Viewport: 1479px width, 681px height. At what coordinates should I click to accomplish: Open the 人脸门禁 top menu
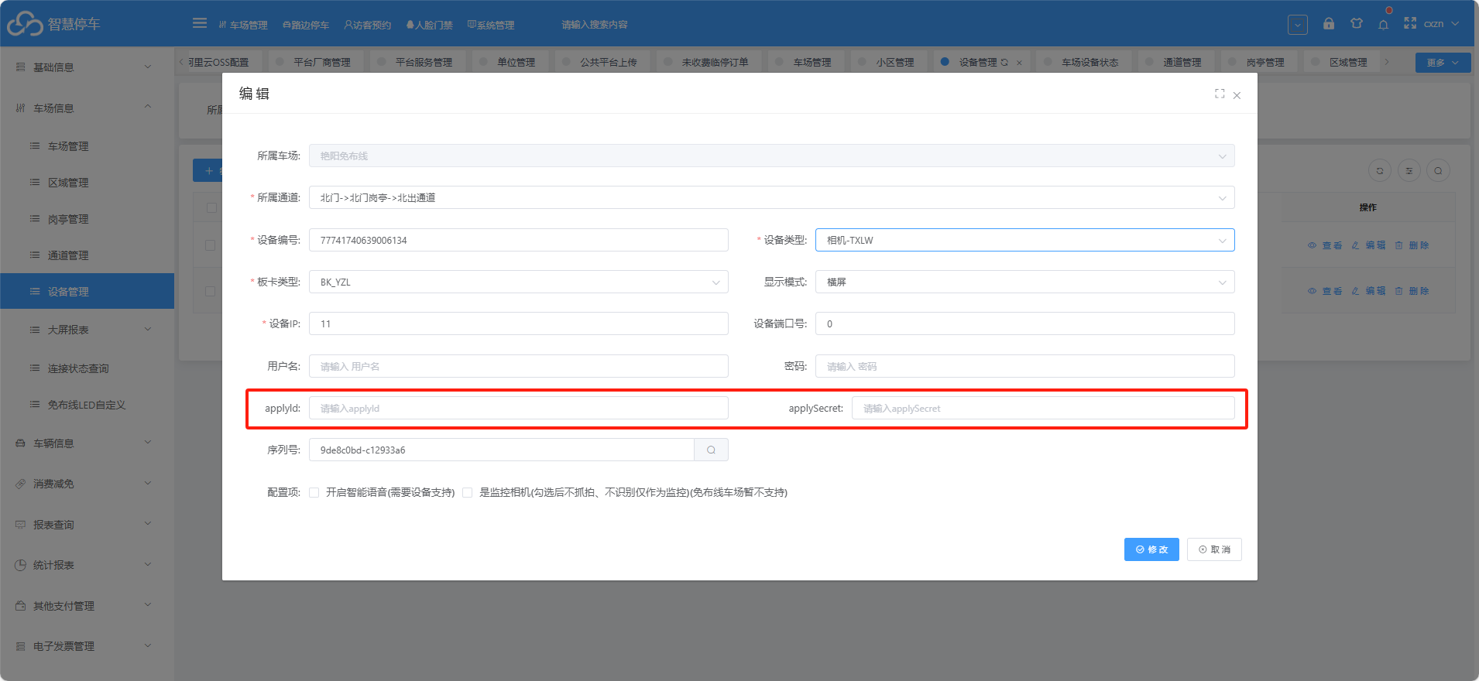[x=429, y=25]
